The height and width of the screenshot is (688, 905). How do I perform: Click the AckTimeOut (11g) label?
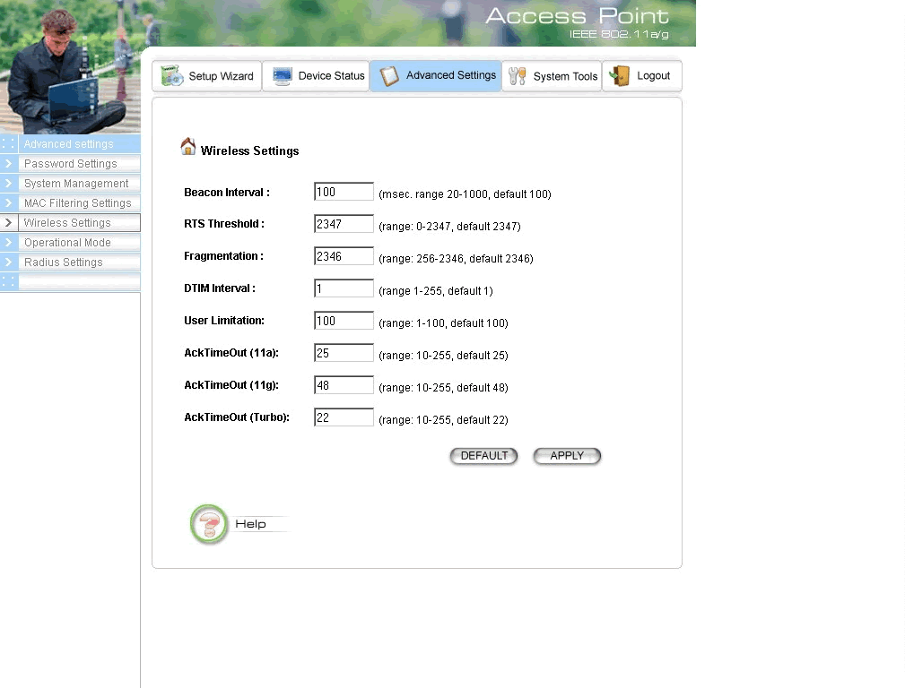231,385
